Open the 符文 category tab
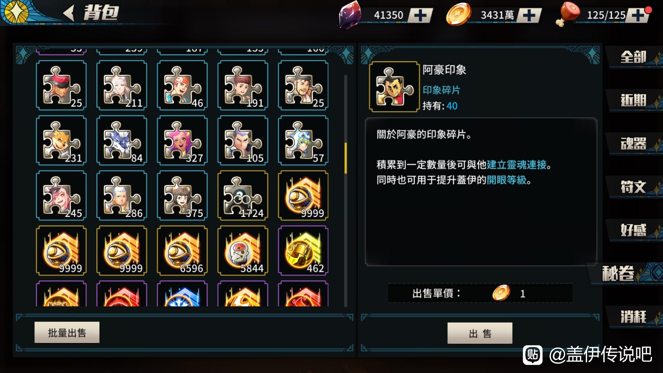This screenshot has width=663, height=373. (x=633, y=187)
